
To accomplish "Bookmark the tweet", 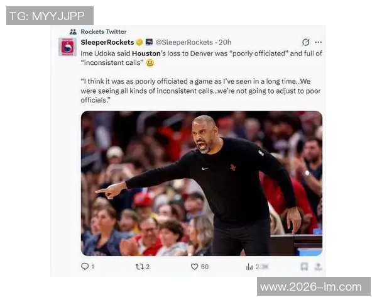I will click(304, 267).
